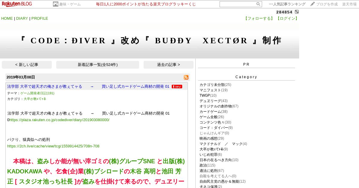The height and width of the screenshot is (188, 359).
Task: Open the RSS feed icon
Action: 186,77
